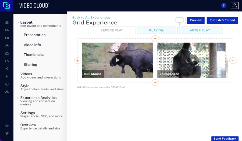Open the bar chart Analytics icon
Screen dimensions: 242x141
coord(7,76)
